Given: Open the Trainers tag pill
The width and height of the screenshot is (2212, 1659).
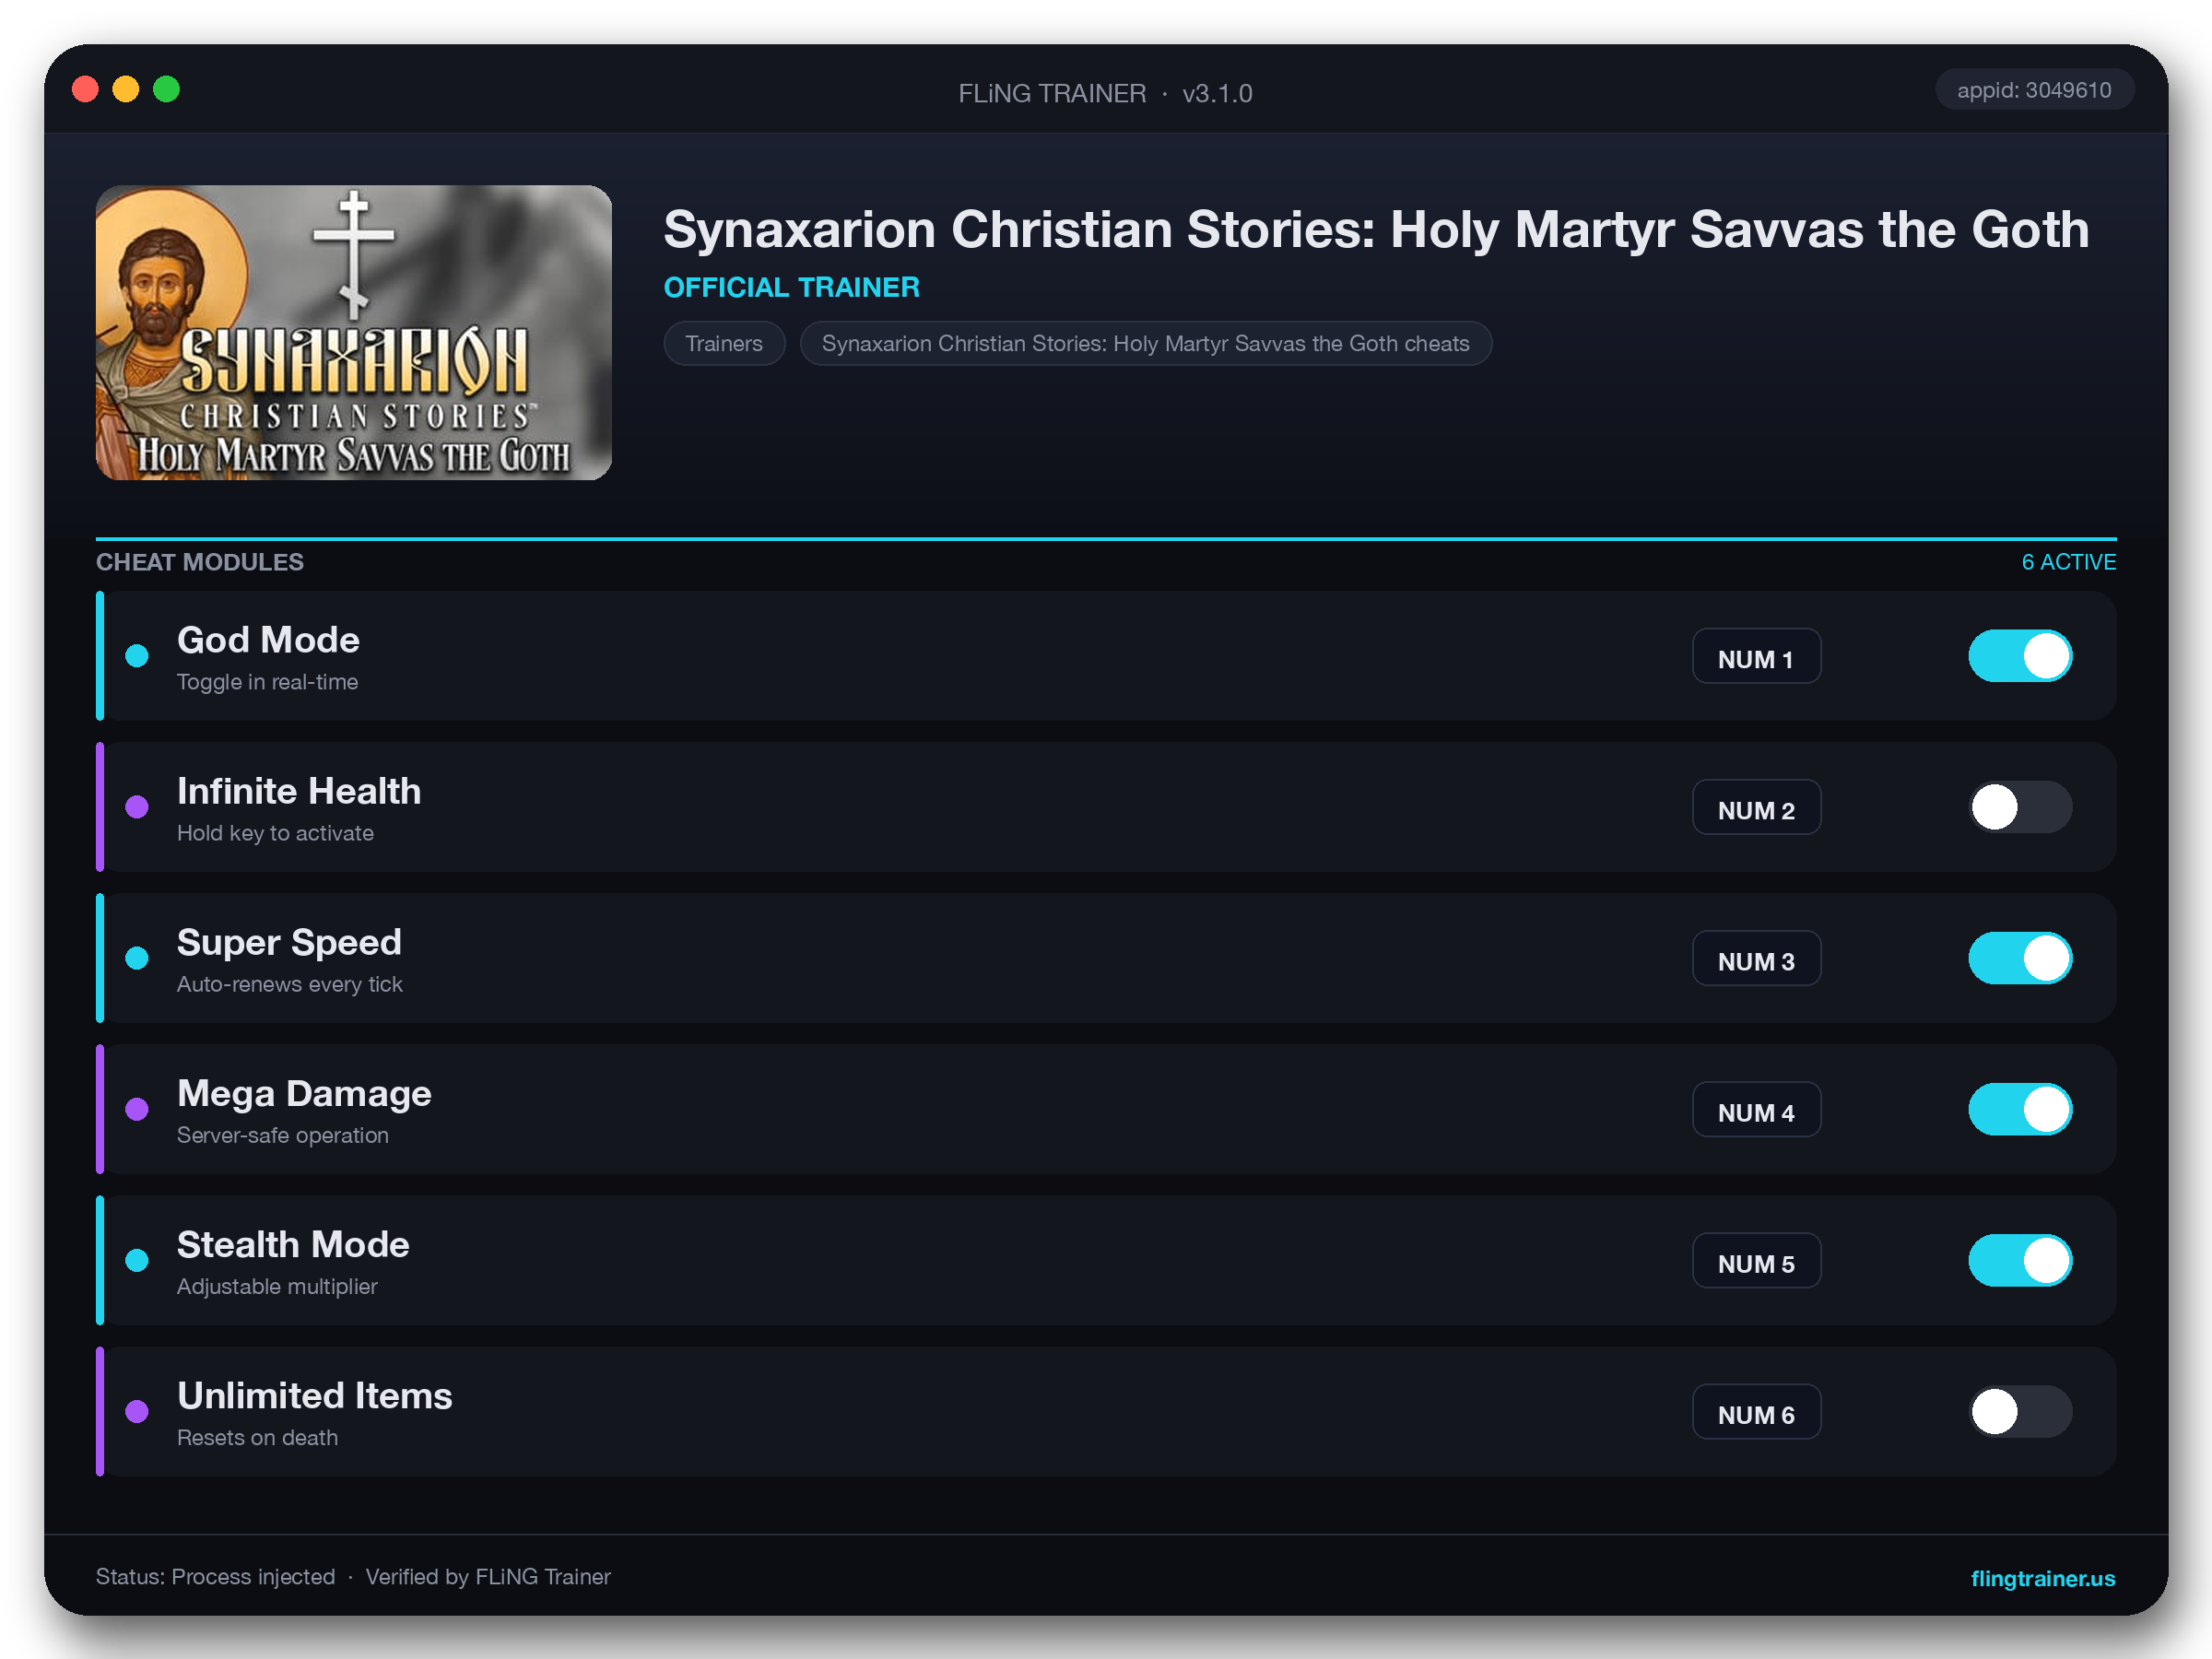Looking at the screenshot, I should click(x=724, y=343).
